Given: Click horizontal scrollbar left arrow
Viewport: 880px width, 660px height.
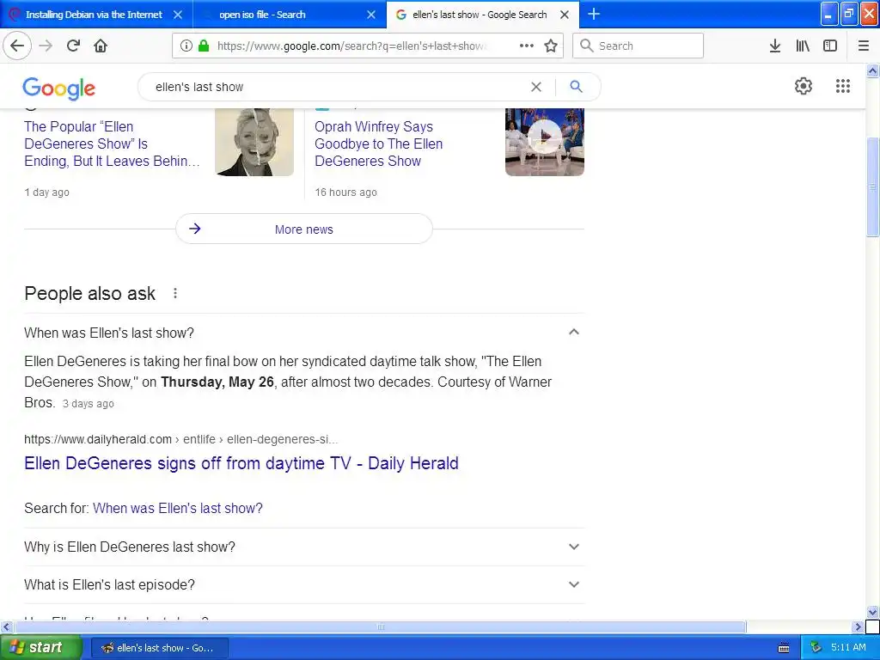Looking at the screenshot, I should [x=6, y=626].
